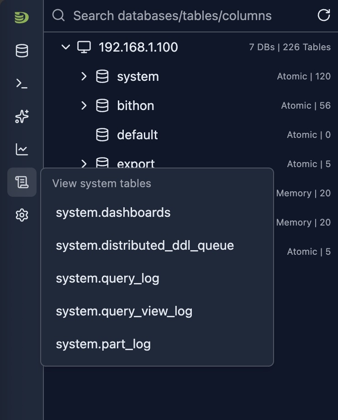Select the default database in the tree
Image resolution: width=338 pixels, height=420 pixels.
pyautogui.click(x=137, y=135)
